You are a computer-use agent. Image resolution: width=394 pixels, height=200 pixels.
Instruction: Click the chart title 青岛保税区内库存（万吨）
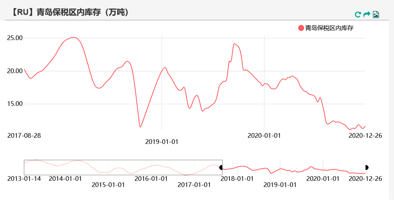70,12
